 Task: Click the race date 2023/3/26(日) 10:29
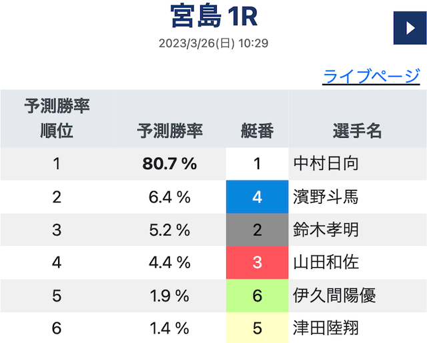213,44
